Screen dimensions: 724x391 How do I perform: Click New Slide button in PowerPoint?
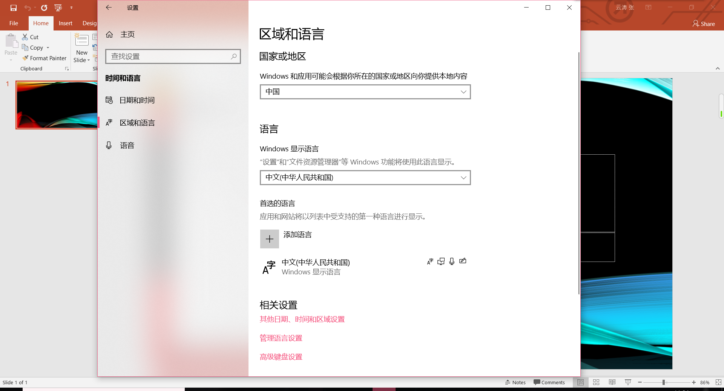point(82,48)
